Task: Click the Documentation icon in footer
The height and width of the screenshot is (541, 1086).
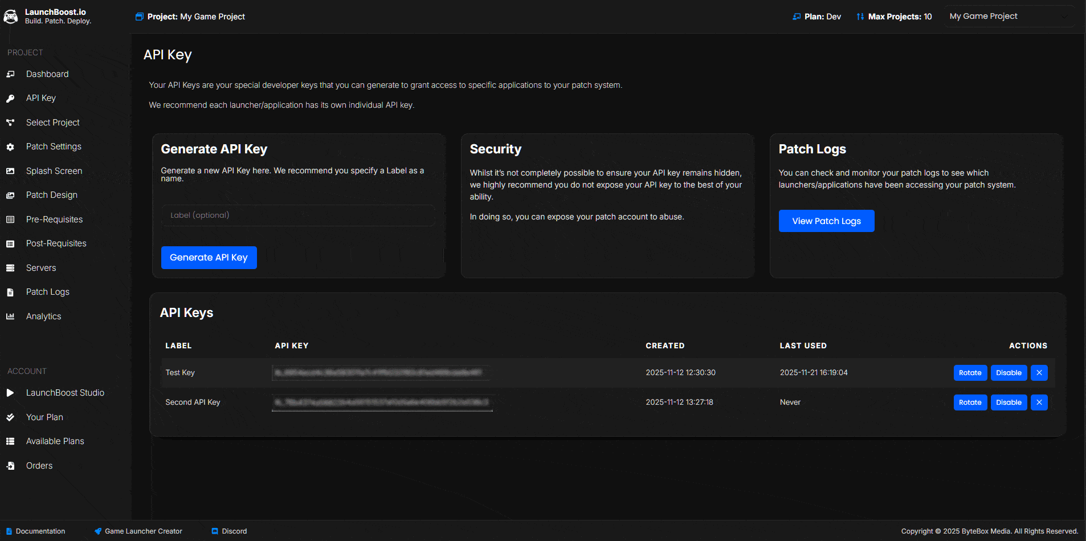Action: [x=9, y=531]
